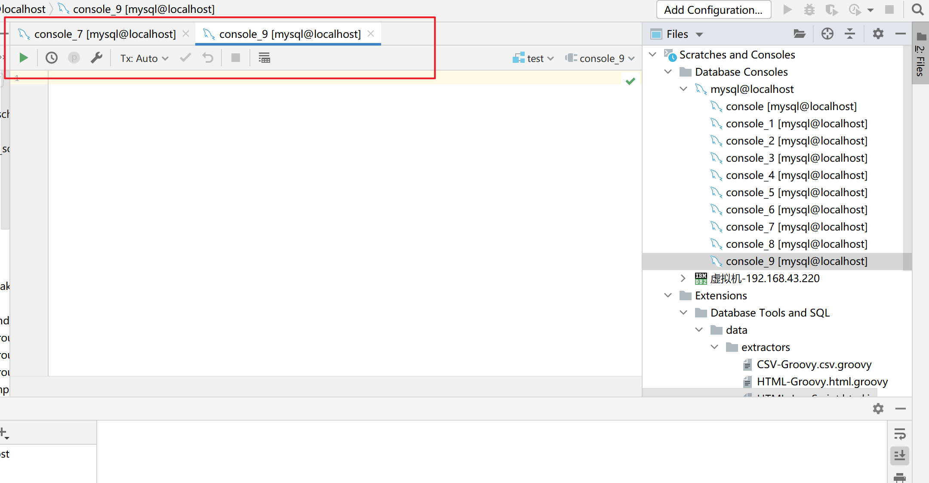Open bottom panel gear settings
This screenshot has width=929, height=483.
(x=878, y=409)
